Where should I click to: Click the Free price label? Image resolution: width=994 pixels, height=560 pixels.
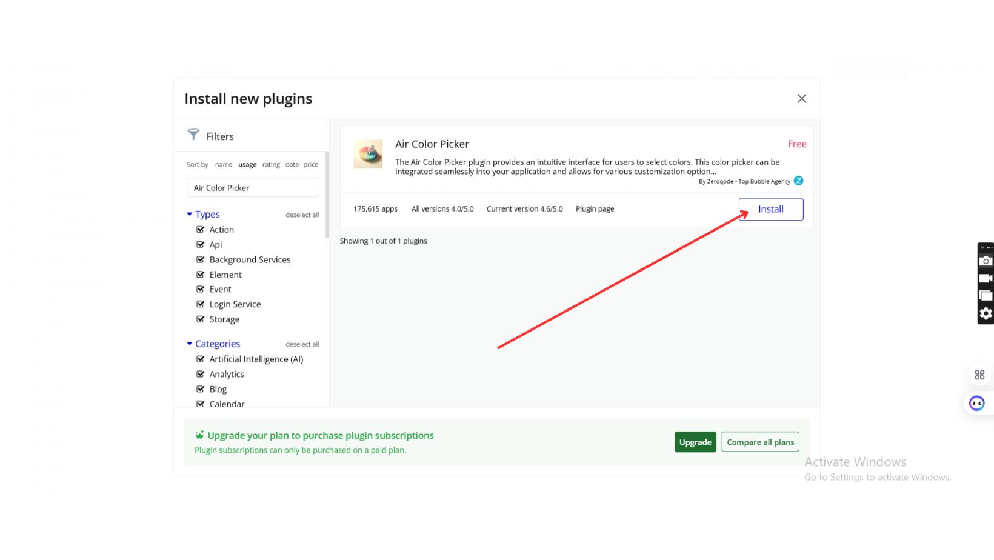point(797,144)
